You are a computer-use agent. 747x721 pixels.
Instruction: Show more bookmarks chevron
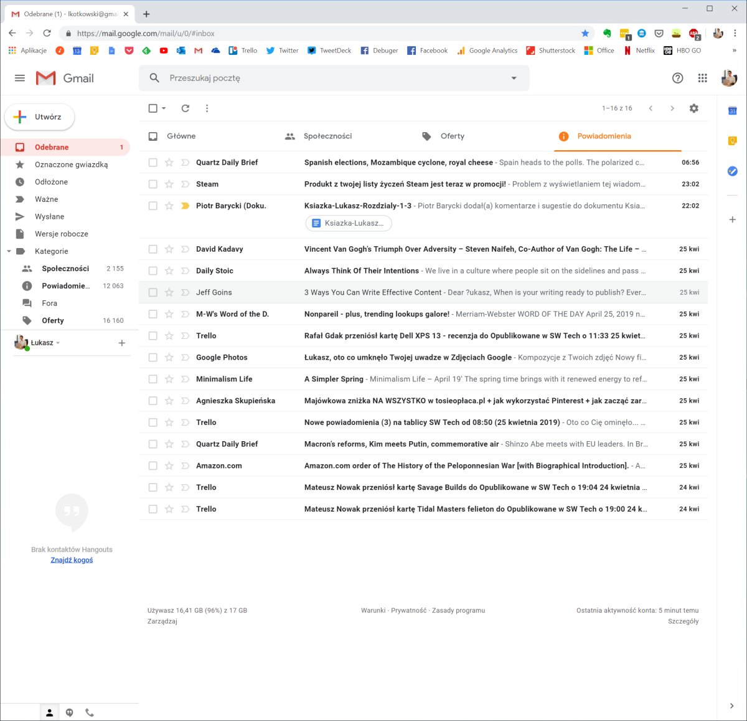(734, 50)
